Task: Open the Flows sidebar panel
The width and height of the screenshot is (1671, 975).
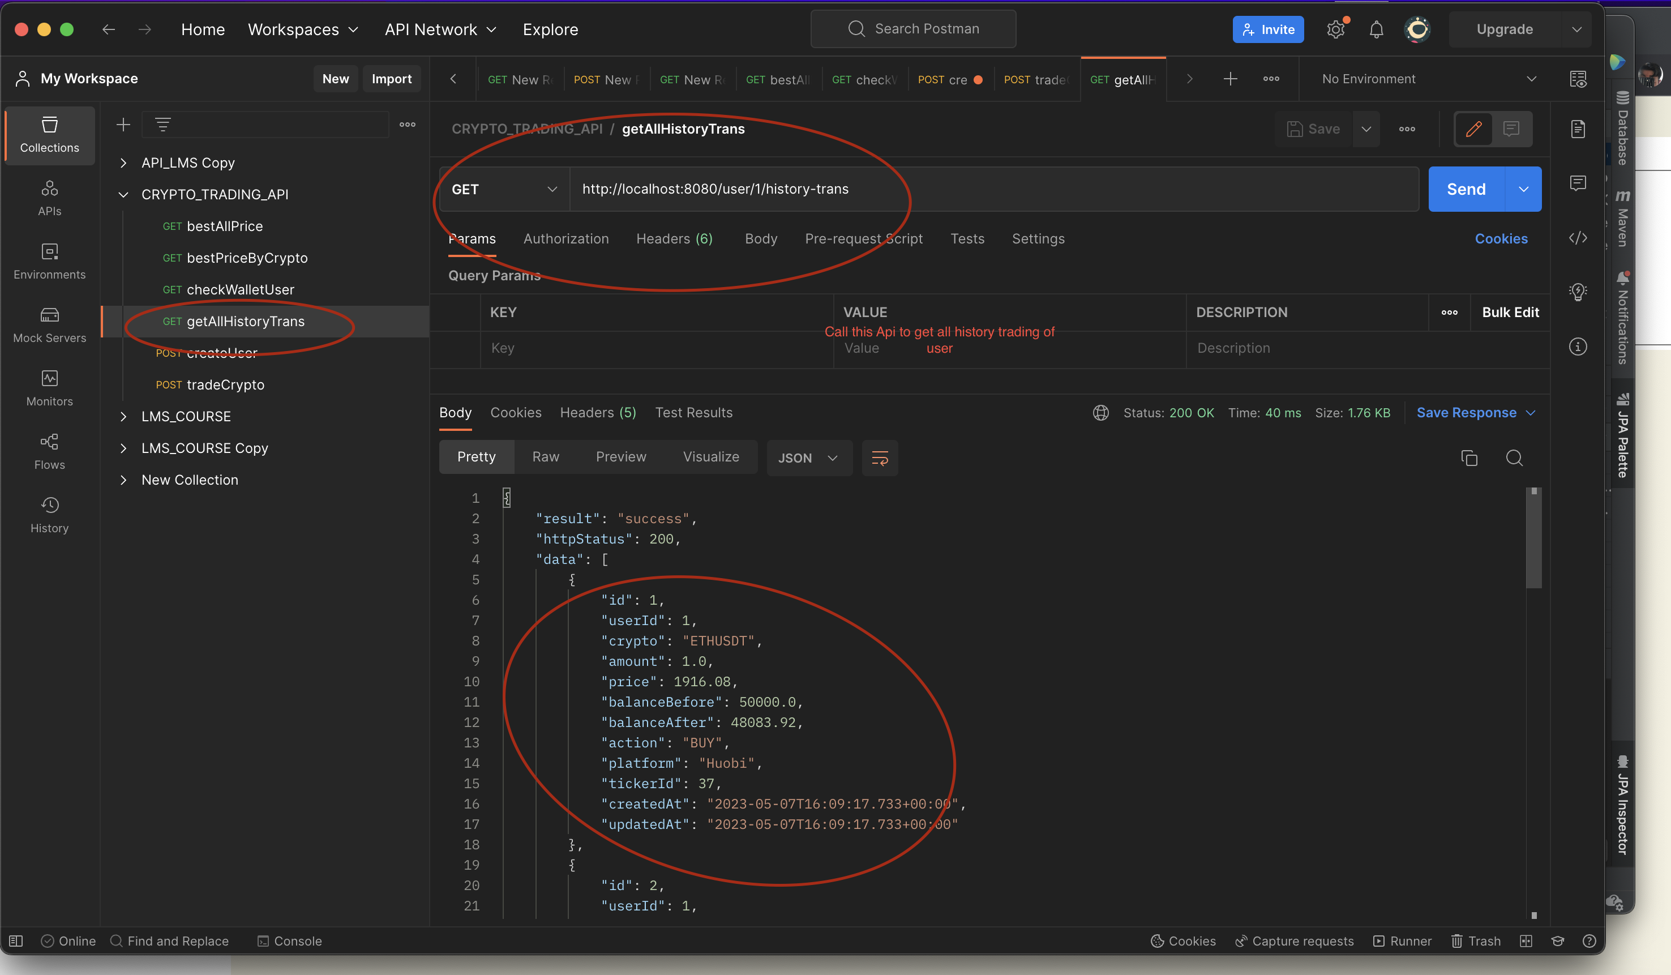Action: (50, 452)
